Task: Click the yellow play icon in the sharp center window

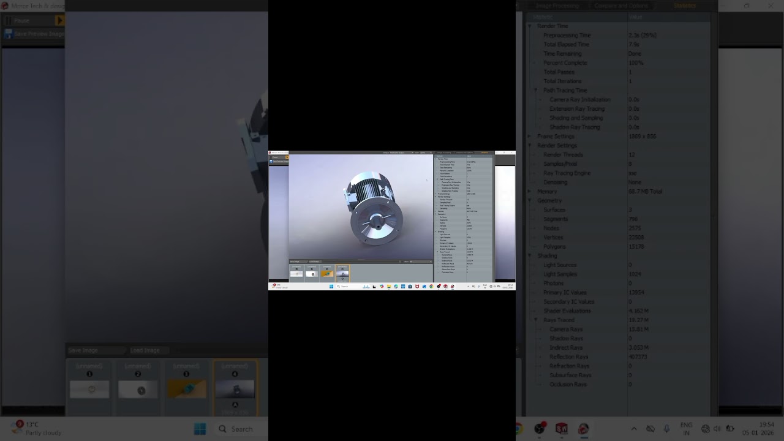Action: [287, 157]
